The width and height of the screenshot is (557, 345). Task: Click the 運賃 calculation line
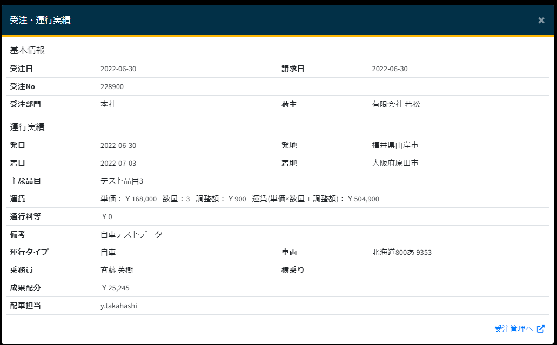(239, 199)
